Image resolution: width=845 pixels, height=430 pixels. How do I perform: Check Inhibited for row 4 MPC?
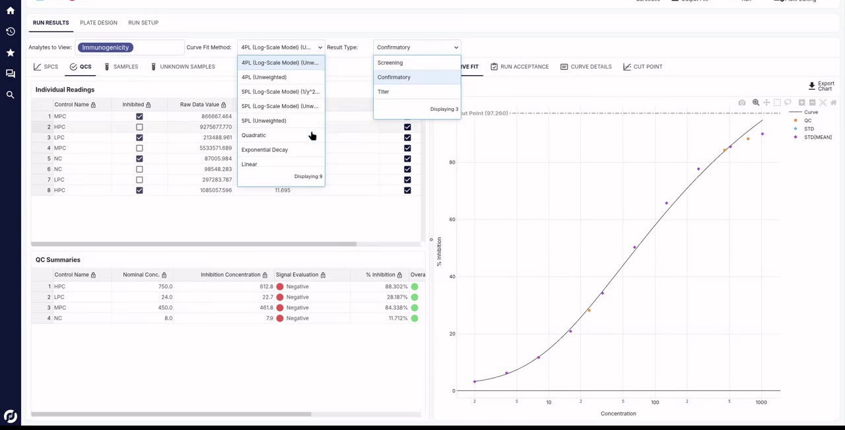point(139,148)
